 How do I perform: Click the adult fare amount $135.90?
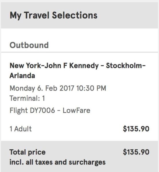pyautogui.click(x=136, y=129)
